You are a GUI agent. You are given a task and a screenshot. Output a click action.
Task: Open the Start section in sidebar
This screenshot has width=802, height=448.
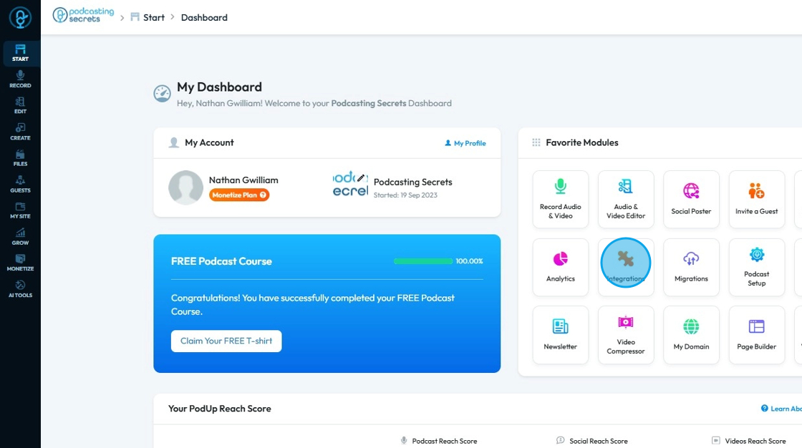(21, 53)
